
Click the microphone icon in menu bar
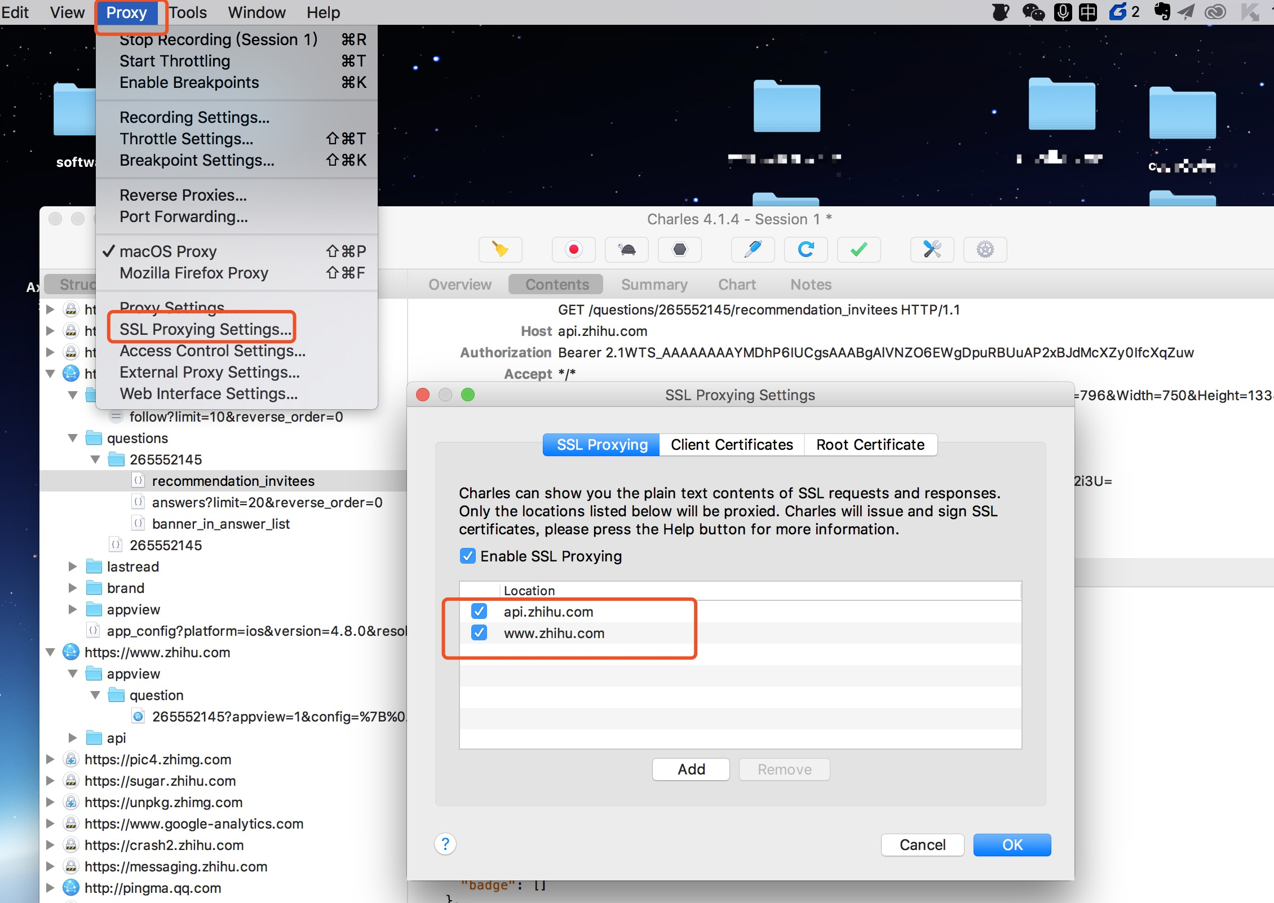[x=1063, y=12]
